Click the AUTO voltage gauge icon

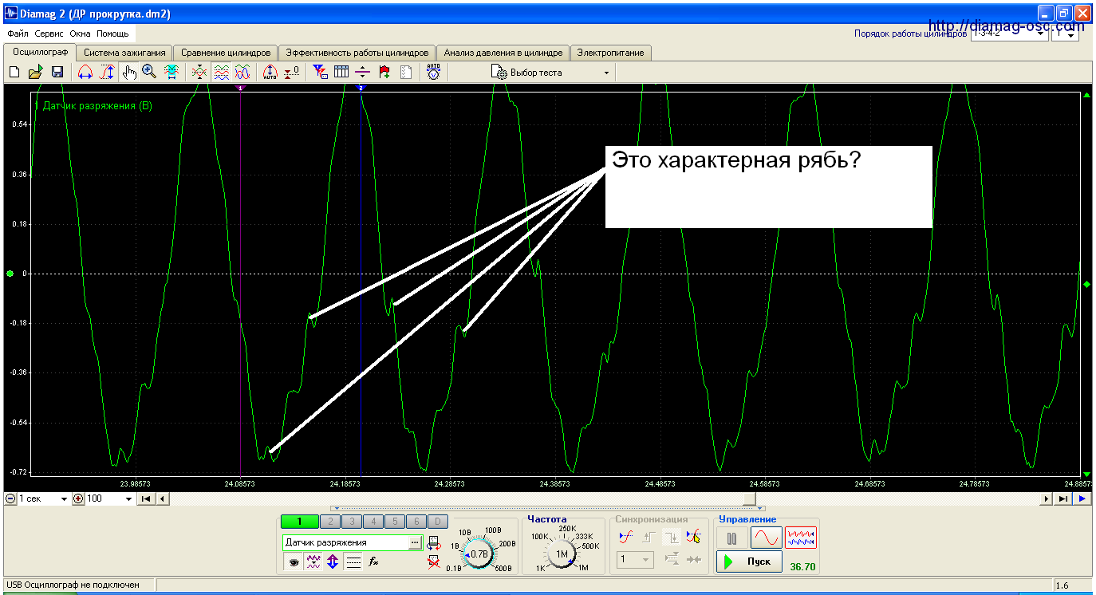[433, 72]
